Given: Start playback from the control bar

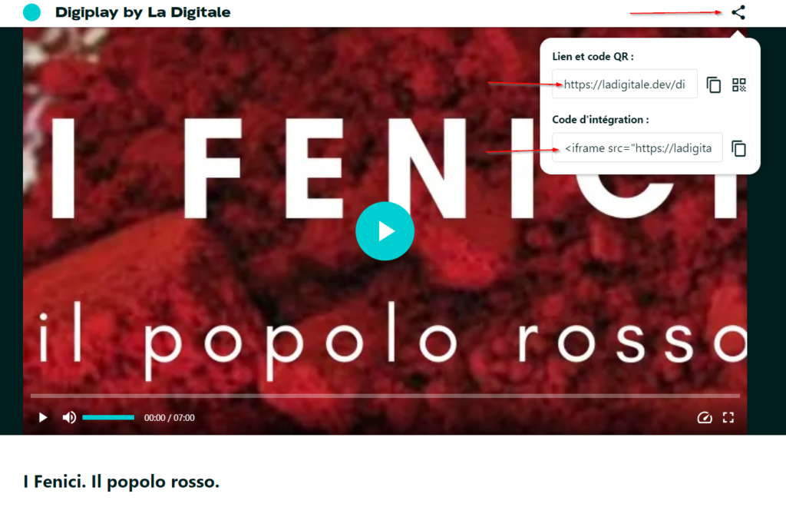Looking at the screenshot, I should (43, 417).
